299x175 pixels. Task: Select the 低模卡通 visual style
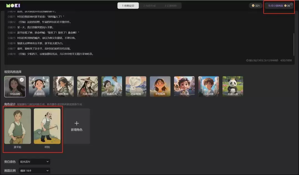coord(233,86)
